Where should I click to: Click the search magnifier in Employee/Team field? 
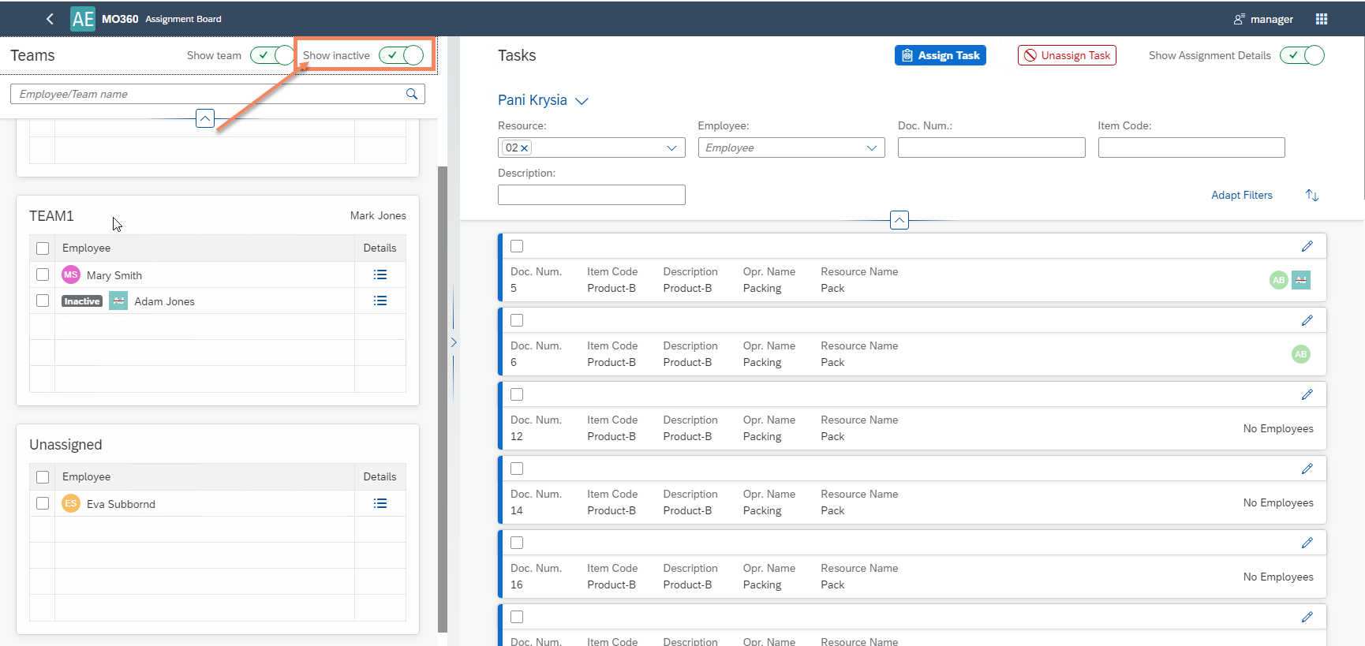411,94
